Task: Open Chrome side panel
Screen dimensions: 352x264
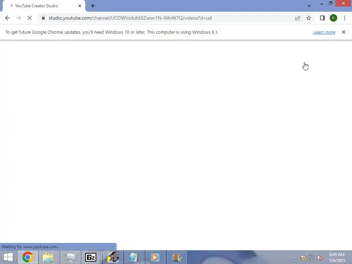Action: pos(322,18)
